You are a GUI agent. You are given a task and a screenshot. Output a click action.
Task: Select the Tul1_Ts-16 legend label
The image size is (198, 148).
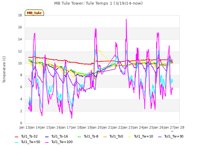(x=60, y=136)
